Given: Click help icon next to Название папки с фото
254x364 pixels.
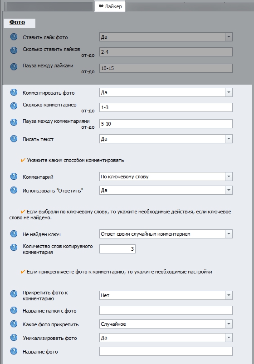Looking at the screenshot, I should coord(14,310).
